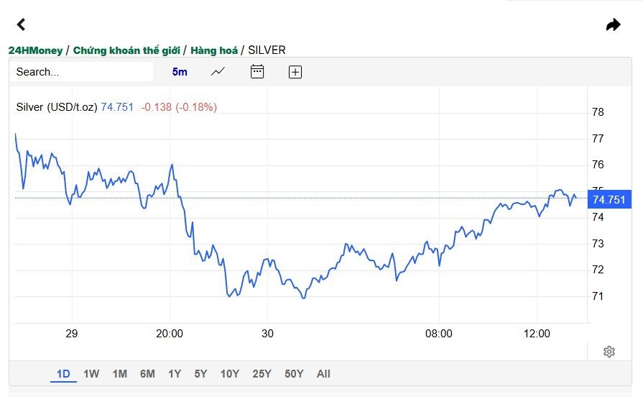
Task: Open the chart type line icon
Action: [218, 72]
